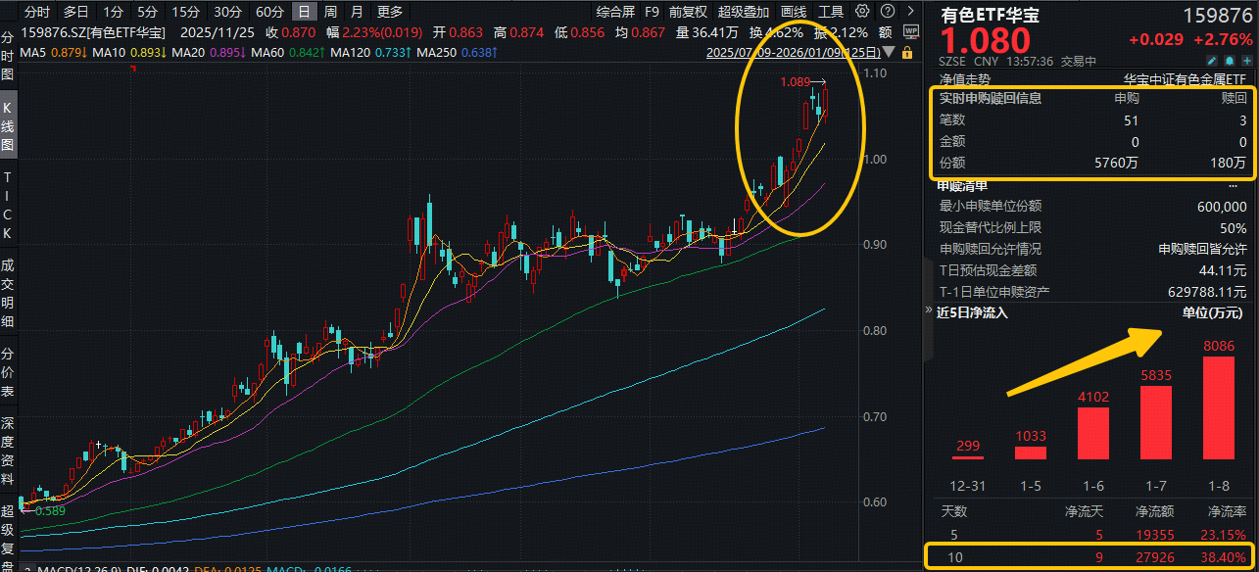Toggle 前复权 price adjustment
The image size is (1259, 572).
[688, 12]
